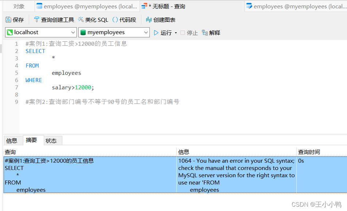Select the 1064 SQL syntax error cell
Viewport: 347px width, 211px height.
[x=237, y=175]
